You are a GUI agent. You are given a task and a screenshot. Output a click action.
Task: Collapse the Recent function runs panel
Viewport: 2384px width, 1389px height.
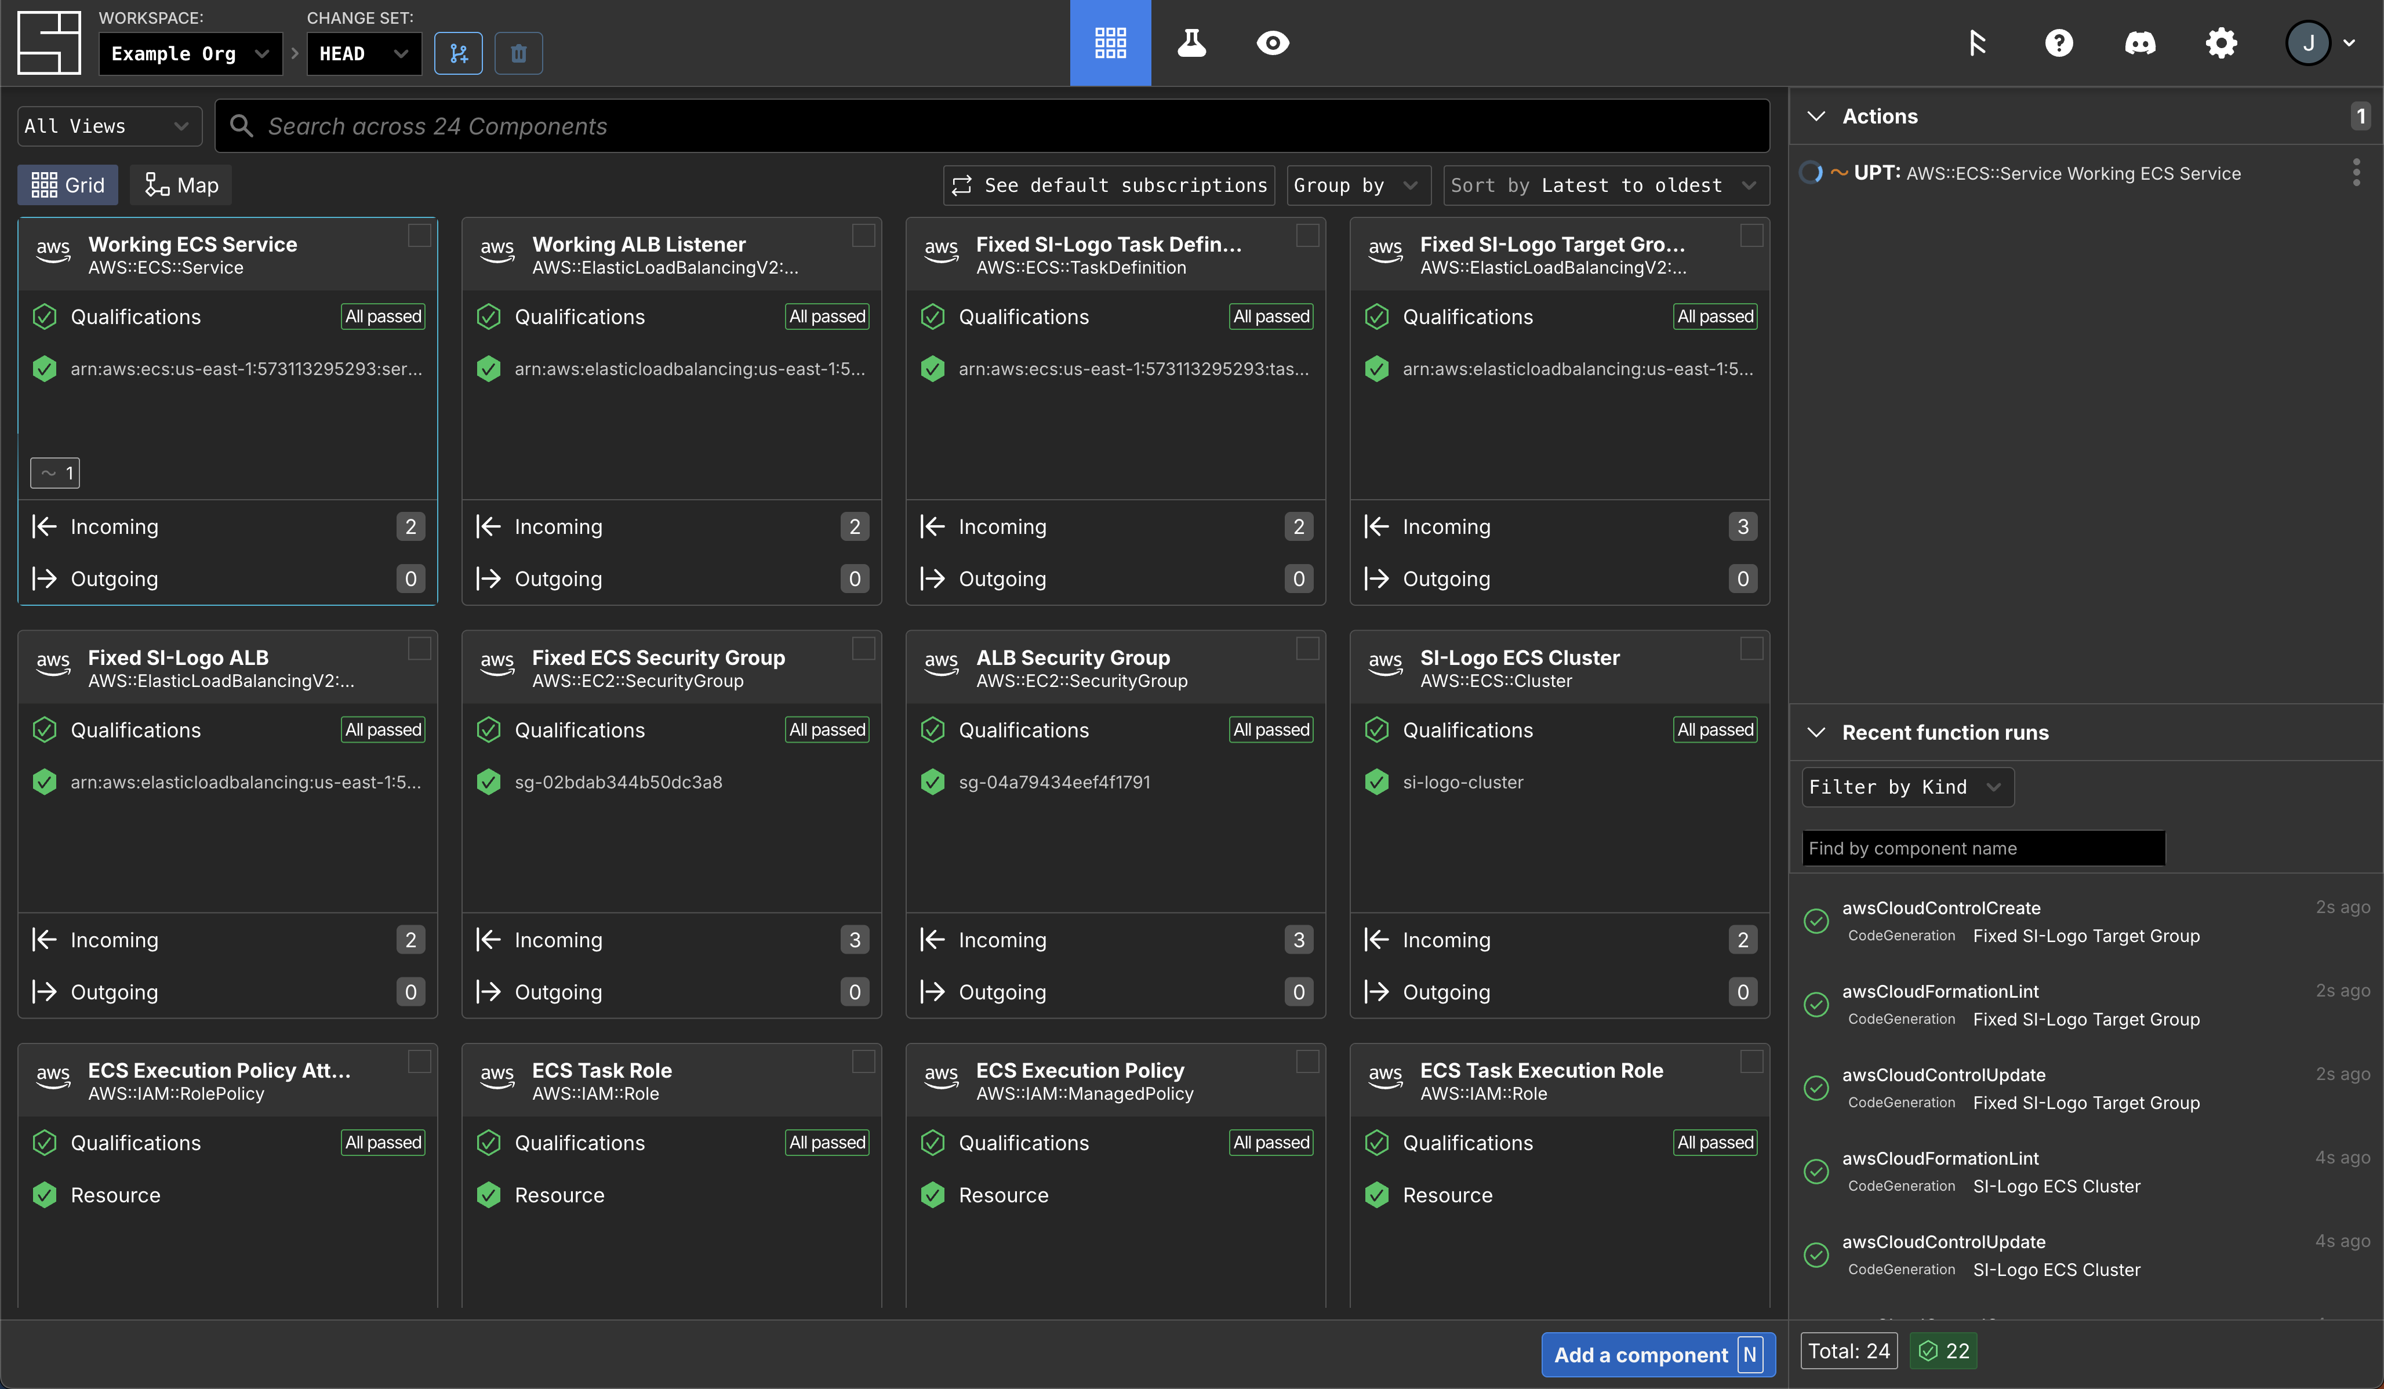click(1815, 732)
